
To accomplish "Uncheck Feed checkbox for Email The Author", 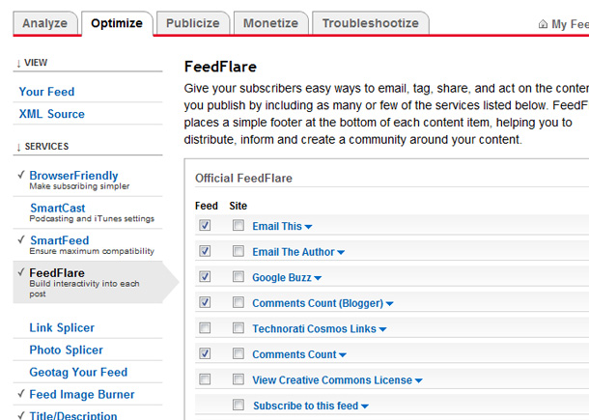I will (205, 251).
